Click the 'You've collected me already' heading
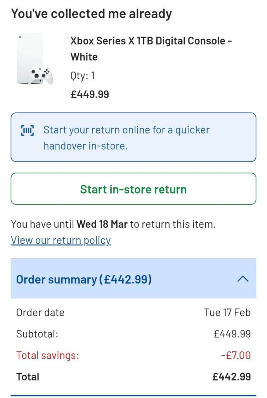The height and width of the screenshot is (398, 267). pos(91,14)
